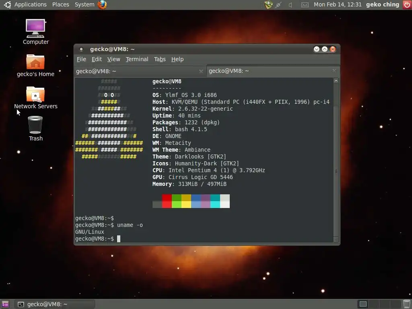The width and height of the screenshot is (412, 309).
Task: Click the 'Uptime: 40 mins' line
Action: pyautogui.click(x=177, y=115)
